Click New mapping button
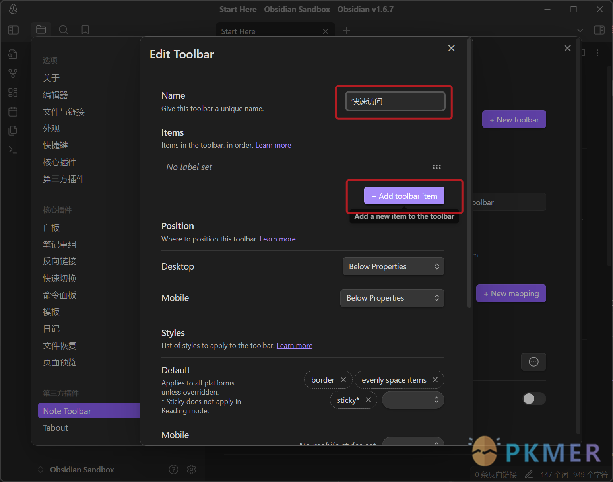Screen dimensions: 613x482 [x=511, y=293]
